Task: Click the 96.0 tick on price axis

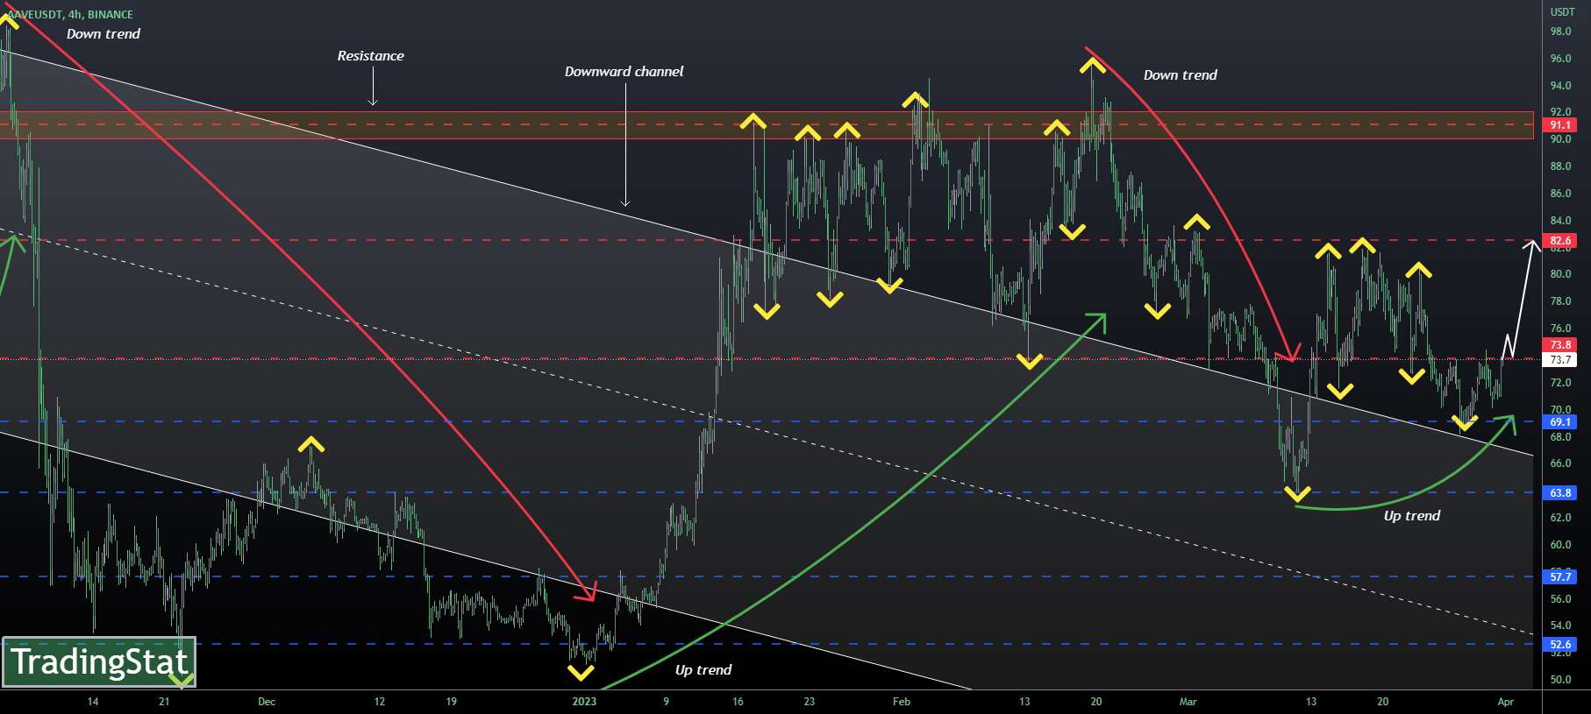Action: click(1560, 59)
